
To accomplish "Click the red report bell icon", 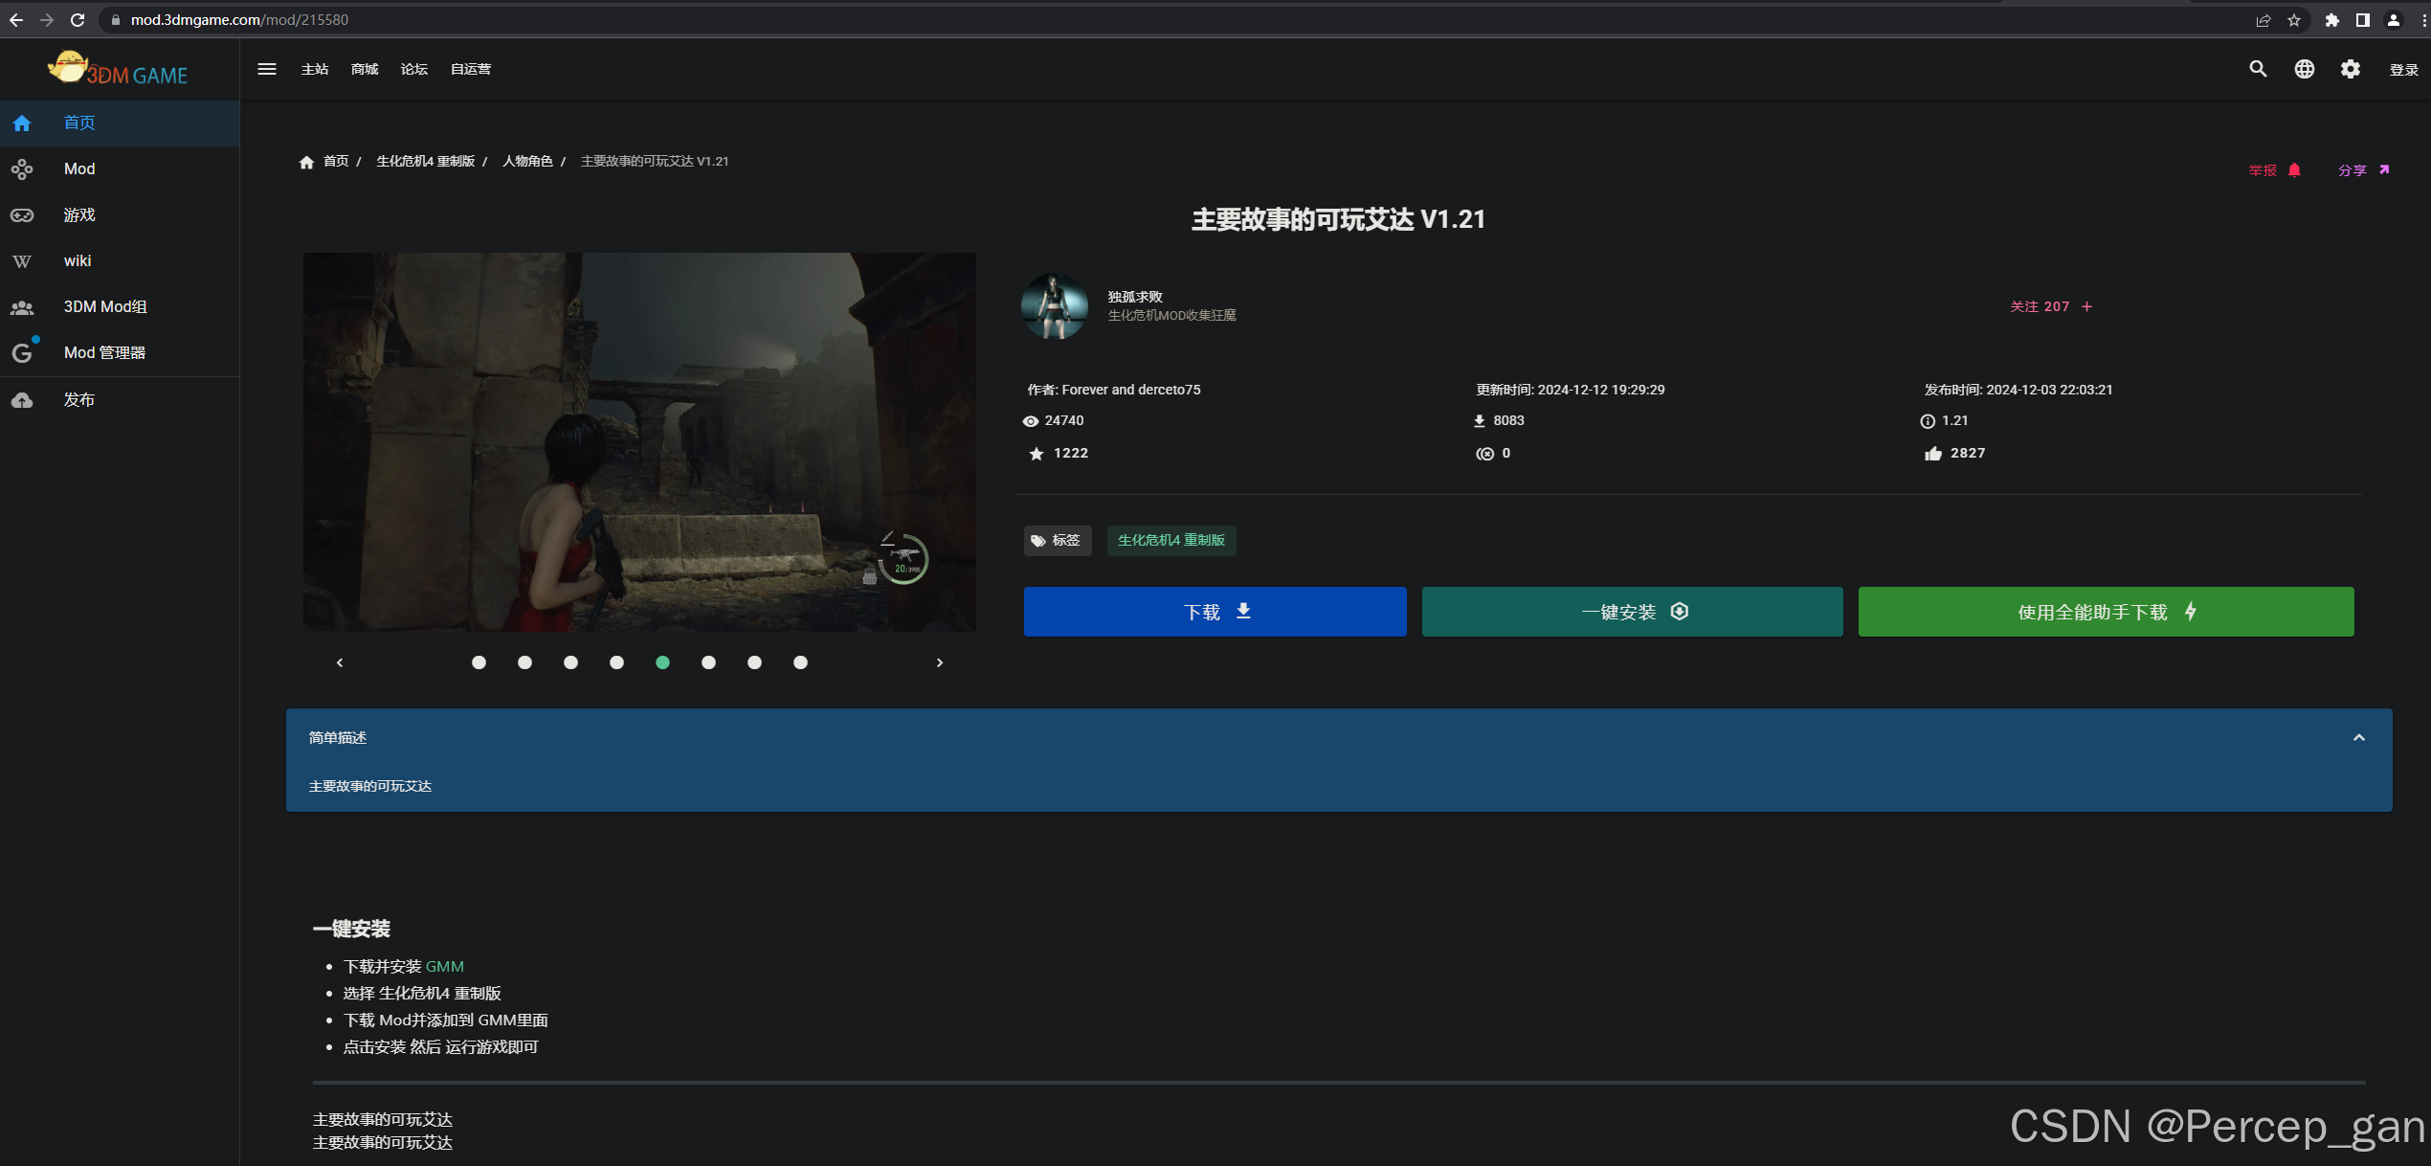I will point(2294,170).
